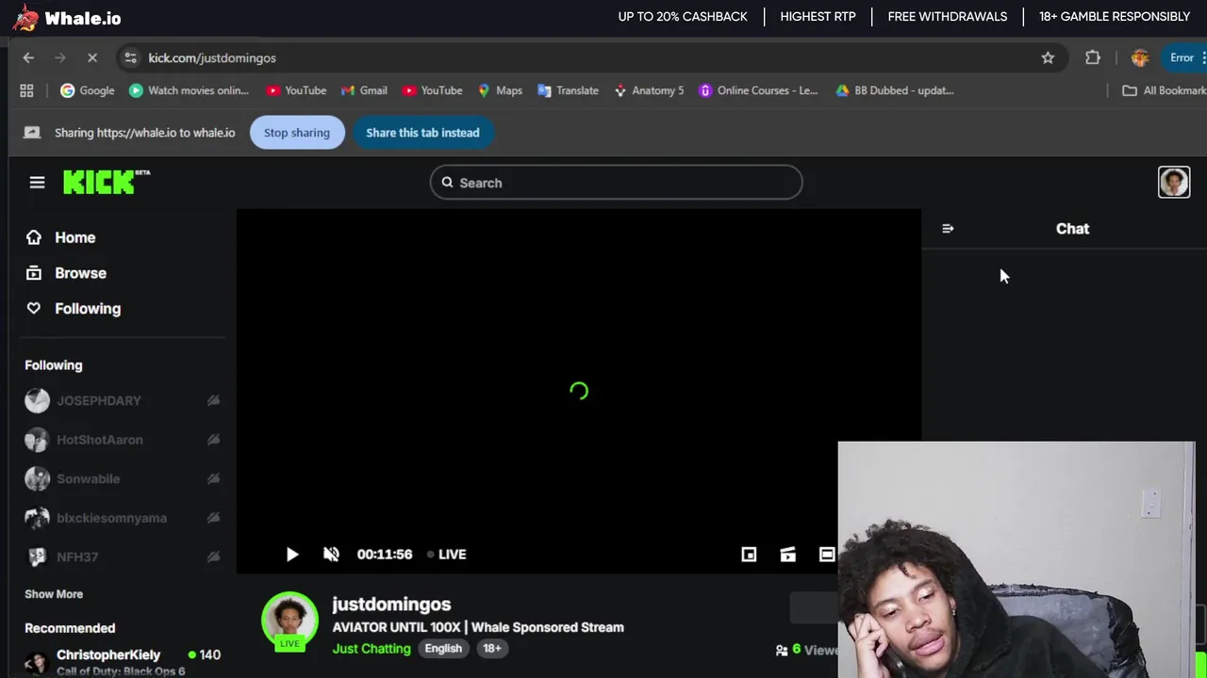
Task: Toggle theater mode icon in player
Action: pyautogui.click(x=827, y=555)
